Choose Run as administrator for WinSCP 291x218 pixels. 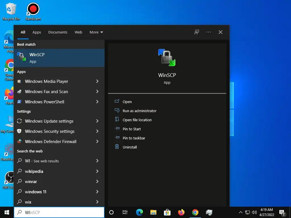139,111
